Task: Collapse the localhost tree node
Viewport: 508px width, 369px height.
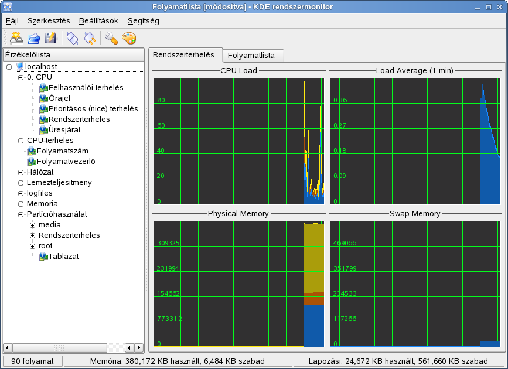Action: 9,67
